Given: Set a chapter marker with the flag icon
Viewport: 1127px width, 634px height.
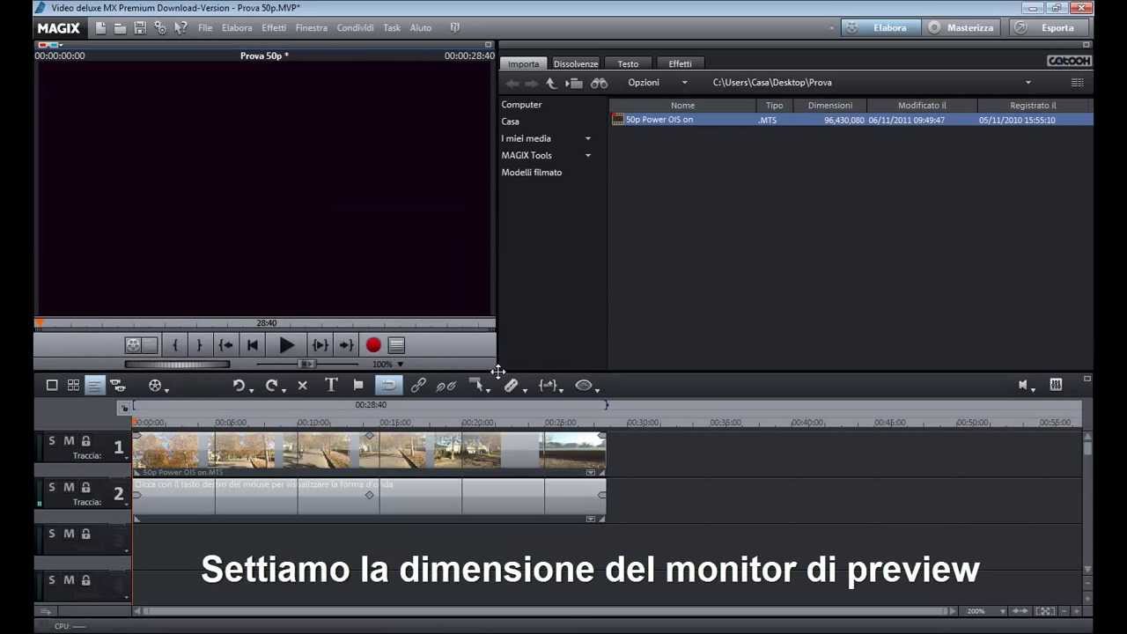Looking at the screenshot, I should point(358,385).
